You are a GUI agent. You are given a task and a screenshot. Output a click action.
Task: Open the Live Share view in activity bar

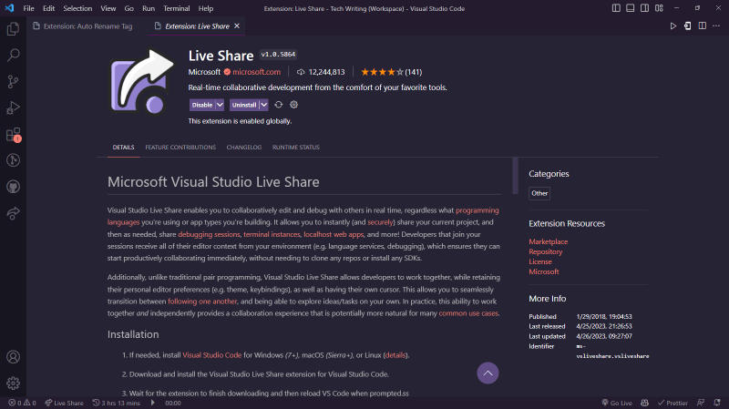coord(13,213)
